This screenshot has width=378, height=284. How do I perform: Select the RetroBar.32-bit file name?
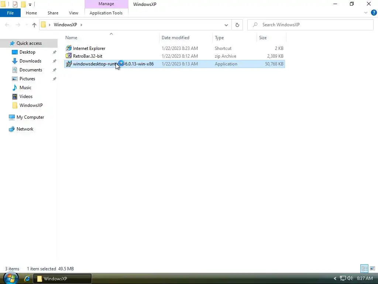pyautogui.click(x=87, y=56)
